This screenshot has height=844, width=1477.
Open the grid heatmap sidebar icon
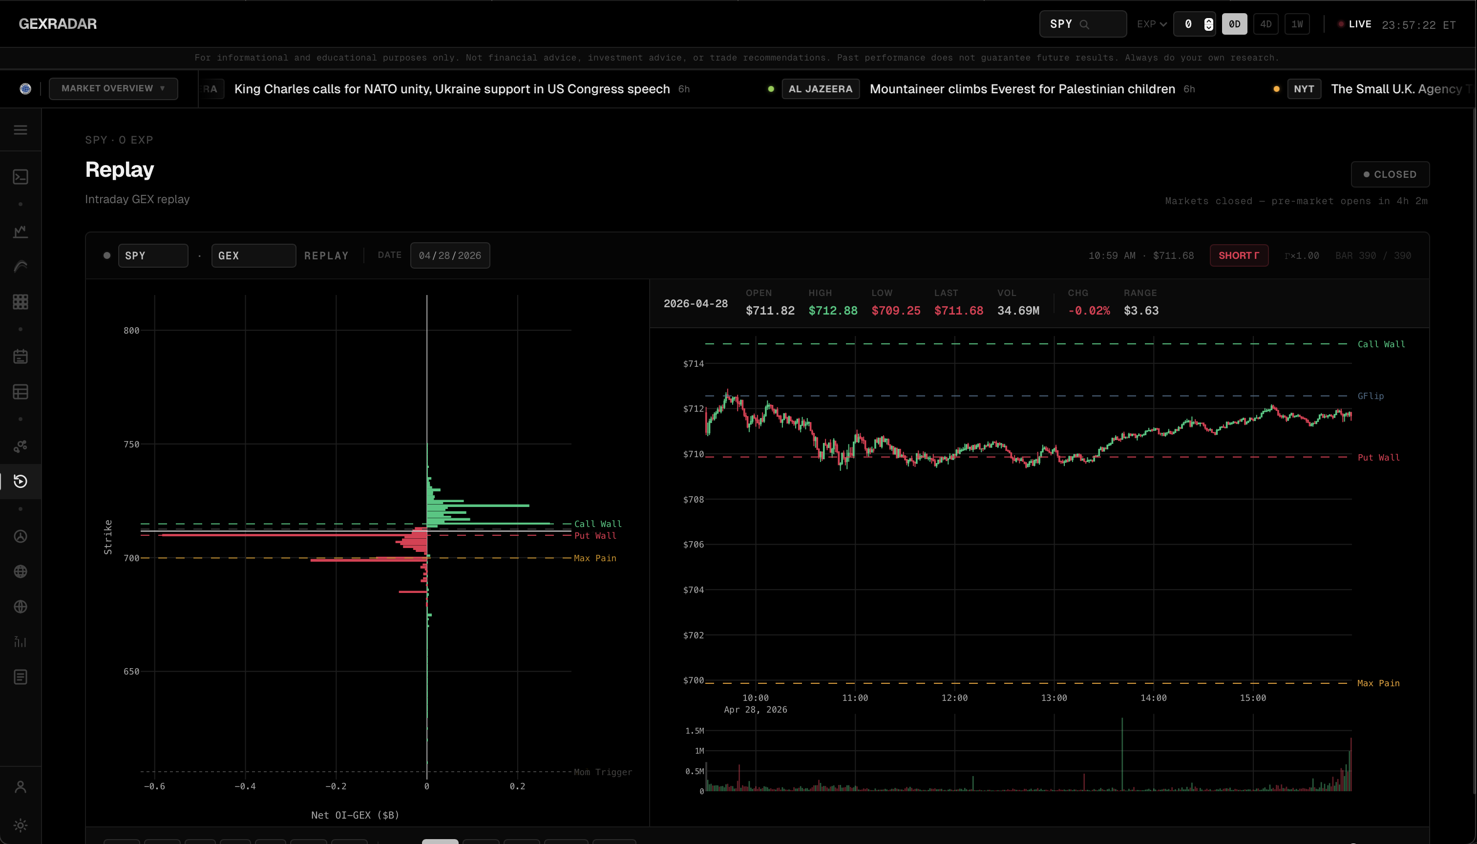click(x=21, y=302)
